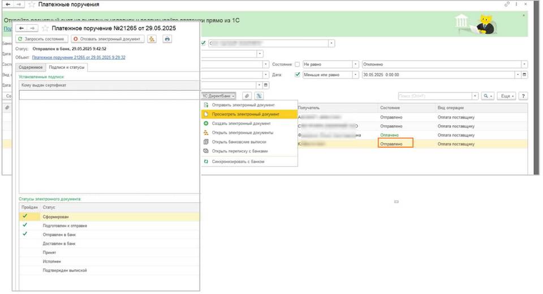543x294 pixels.
Task: Open the 'Меньше или равно' dropdown
Action: (x=356, y=74)
